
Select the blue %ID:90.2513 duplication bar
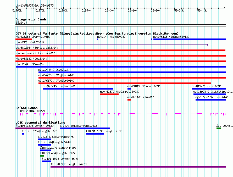85,128
